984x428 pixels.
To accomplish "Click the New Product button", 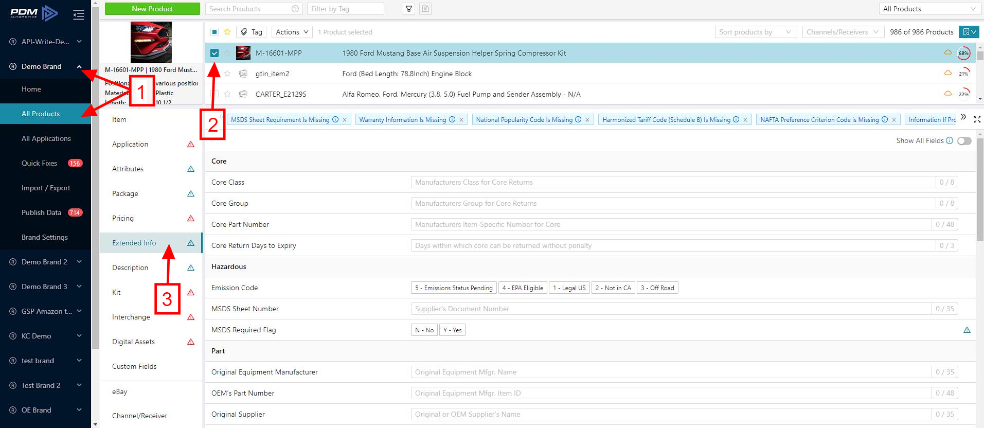I will tap(152, 9).
